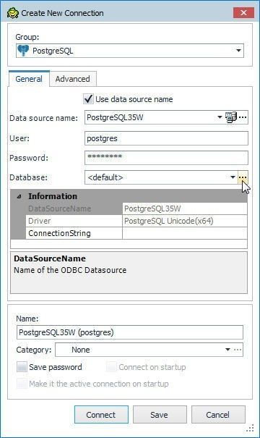Viewport: 260px width, 438px height.
Task: Enable the Save password checkbox
Action: (x=22, y=367)
